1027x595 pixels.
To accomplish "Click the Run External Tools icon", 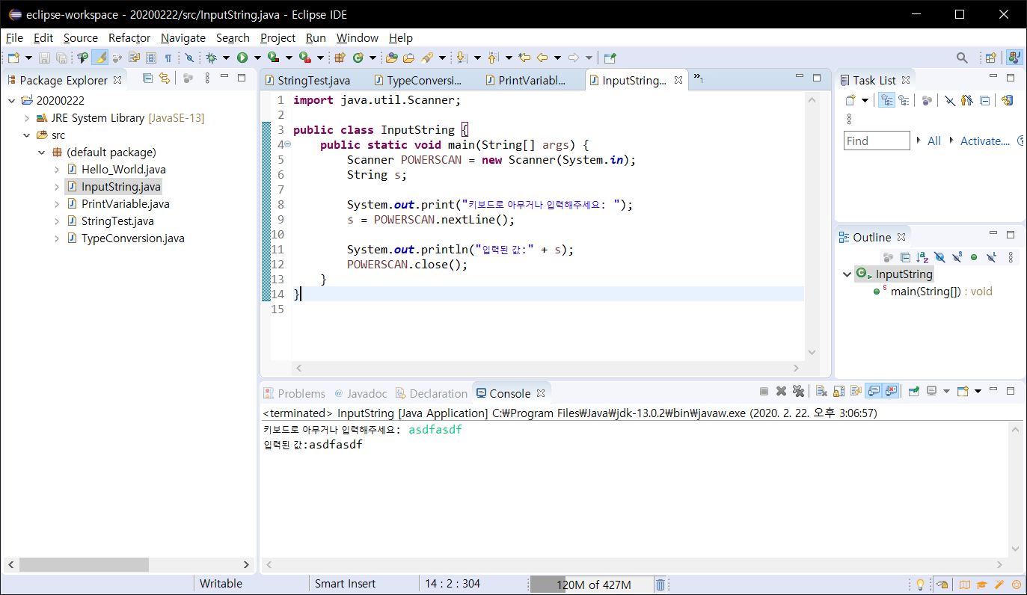I will click(x=304, y=58).
